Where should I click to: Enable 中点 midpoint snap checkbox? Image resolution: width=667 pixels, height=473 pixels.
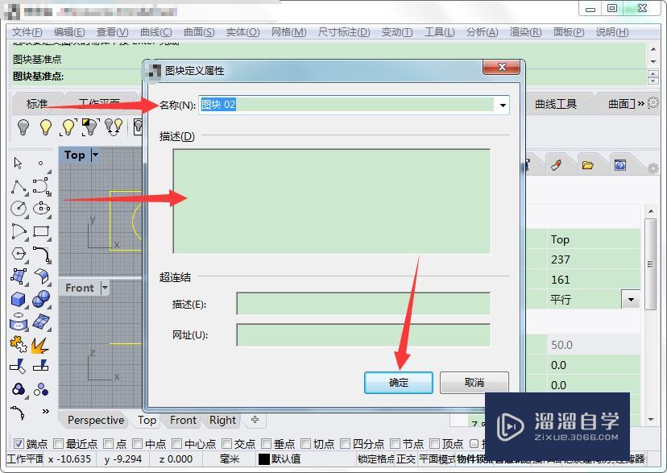138,444
